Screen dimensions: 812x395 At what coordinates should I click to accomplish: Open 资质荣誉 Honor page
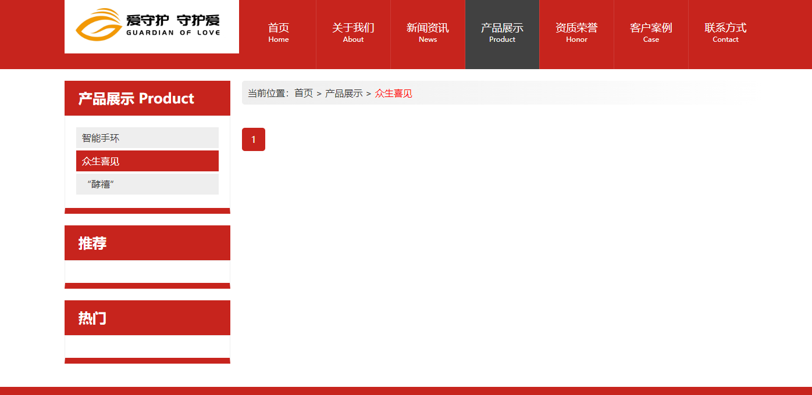point(576,34)
